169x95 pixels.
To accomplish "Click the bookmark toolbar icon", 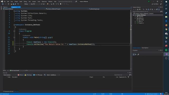I will coord(60,4).
